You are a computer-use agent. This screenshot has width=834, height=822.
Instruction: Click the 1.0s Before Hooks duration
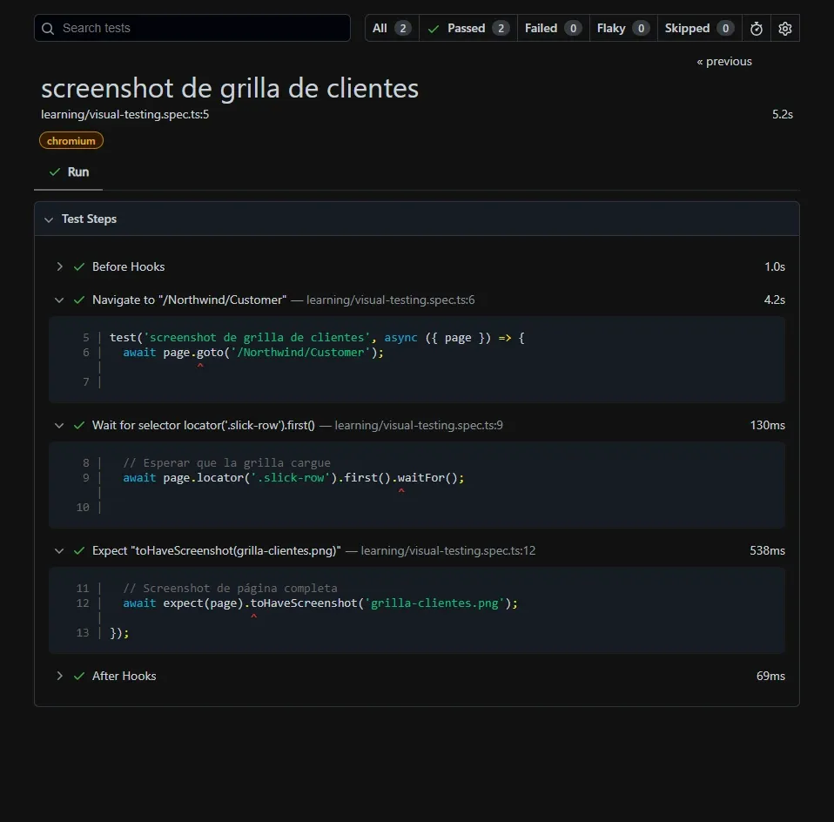[775, 266]
